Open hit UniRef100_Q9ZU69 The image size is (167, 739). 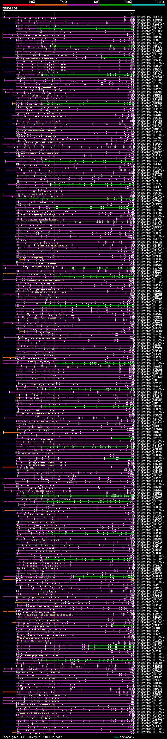pos(150,311)
